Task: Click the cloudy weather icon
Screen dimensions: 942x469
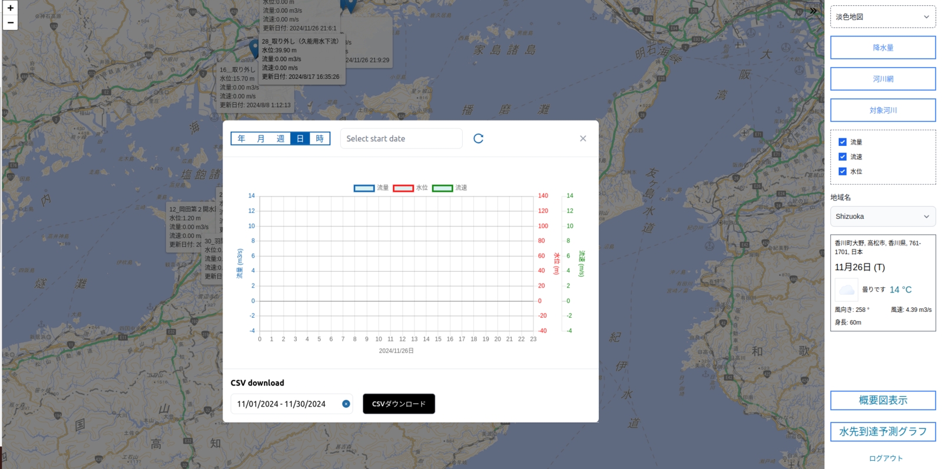Action: (847, 290)
